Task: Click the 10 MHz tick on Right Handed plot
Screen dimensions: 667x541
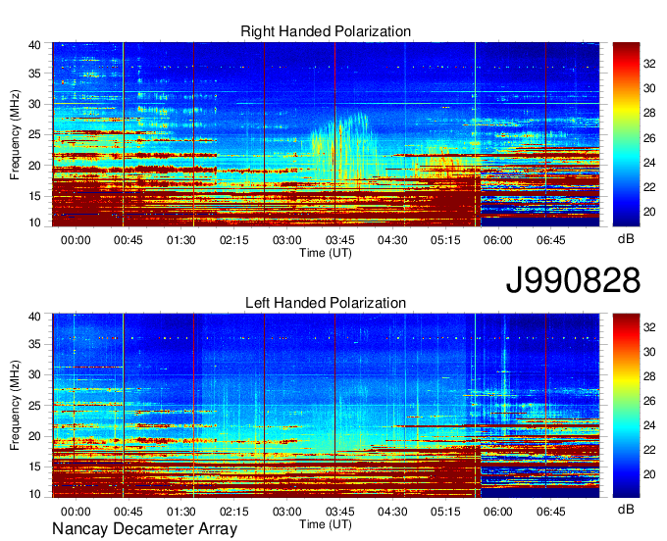Action: point(34,222)
